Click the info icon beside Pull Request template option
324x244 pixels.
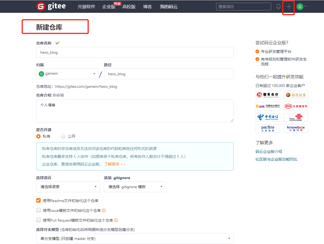point(116,220)
